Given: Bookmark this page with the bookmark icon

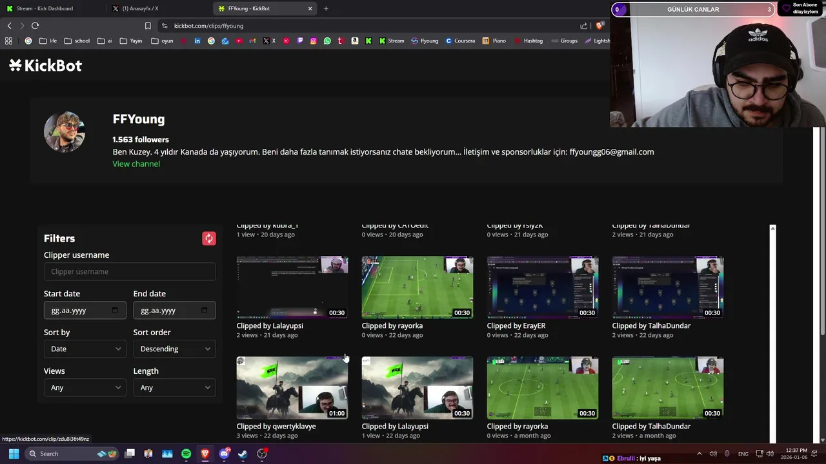Looking at the screenshot, I should [x=148, y=26].
